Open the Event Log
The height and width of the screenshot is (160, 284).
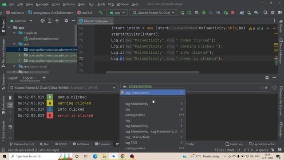[x=234, y=144]
